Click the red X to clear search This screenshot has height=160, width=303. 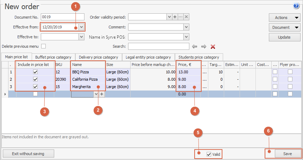point(213,46)
